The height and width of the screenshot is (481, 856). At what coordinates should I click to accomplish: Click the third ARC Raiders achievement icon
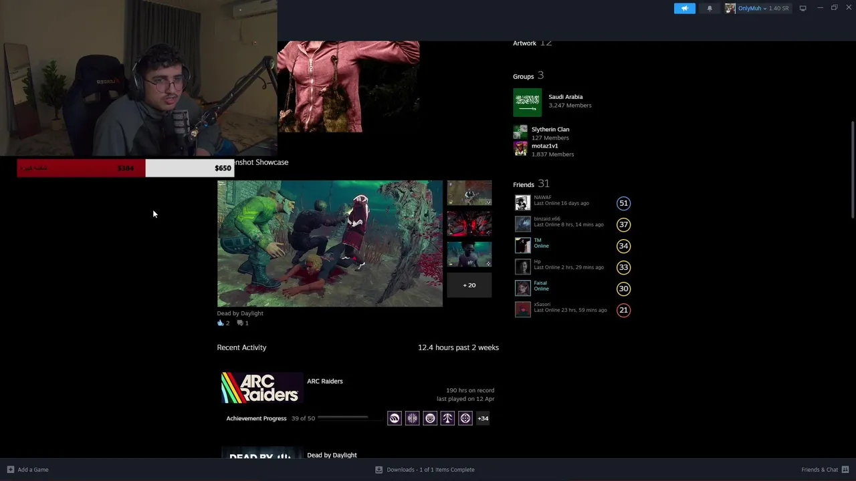tap(430, 418)
